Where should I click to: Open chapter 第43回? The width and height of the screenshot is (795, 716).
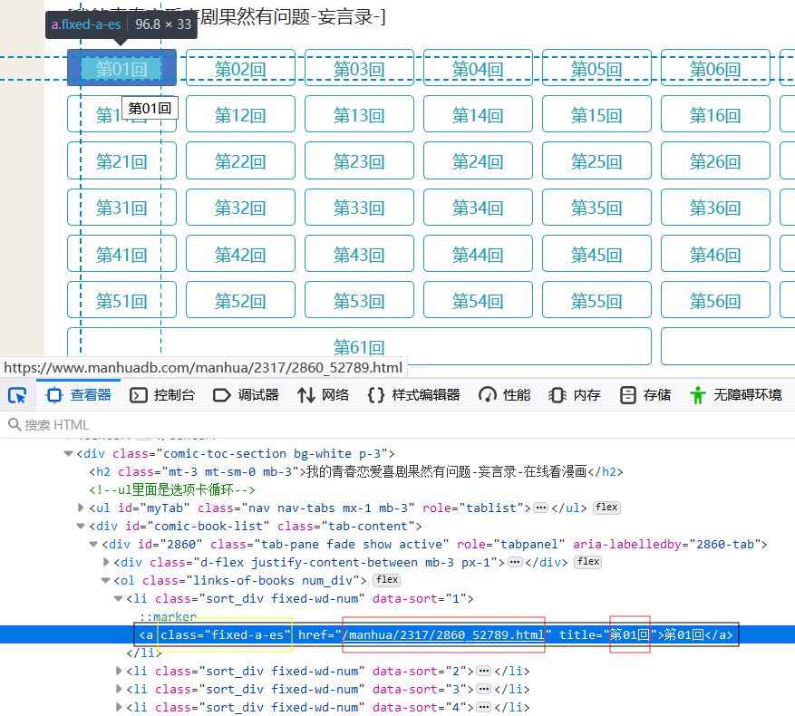click(359, 254)
